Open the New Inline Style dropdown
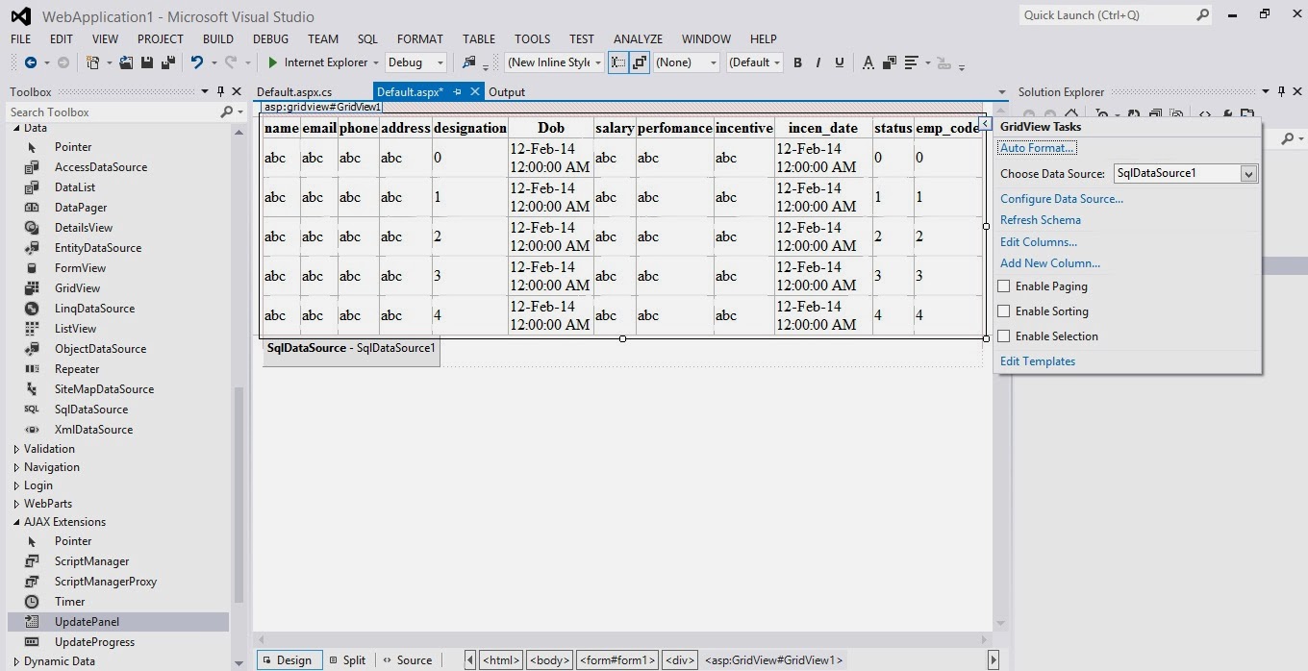Screen dimensions: 1308x671 597,62
